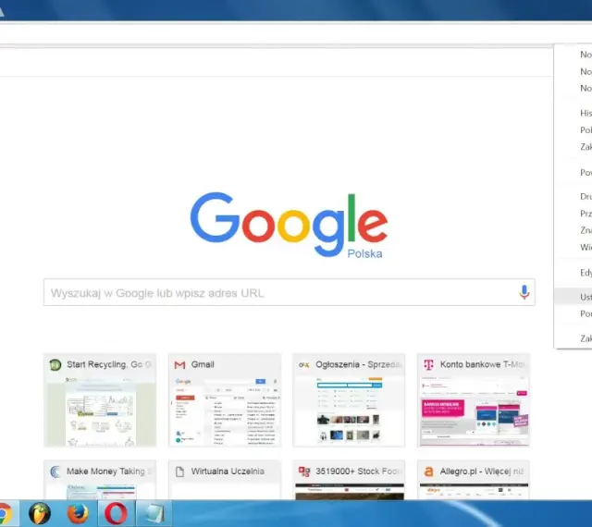
Task: Open the Gmail page preview thumbnail
Action: point(225,411)
